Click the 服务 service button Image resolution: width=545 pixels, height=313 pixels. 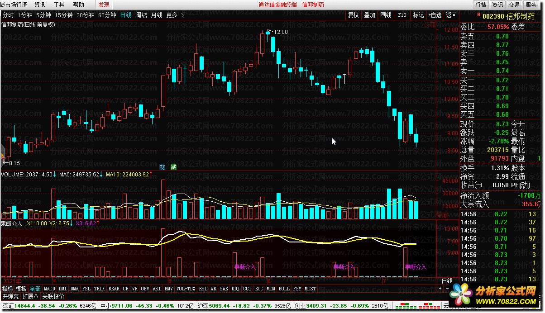click(530, 5)
